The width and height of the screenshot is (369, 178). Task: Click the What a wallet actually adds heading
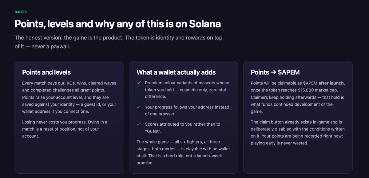176,72
